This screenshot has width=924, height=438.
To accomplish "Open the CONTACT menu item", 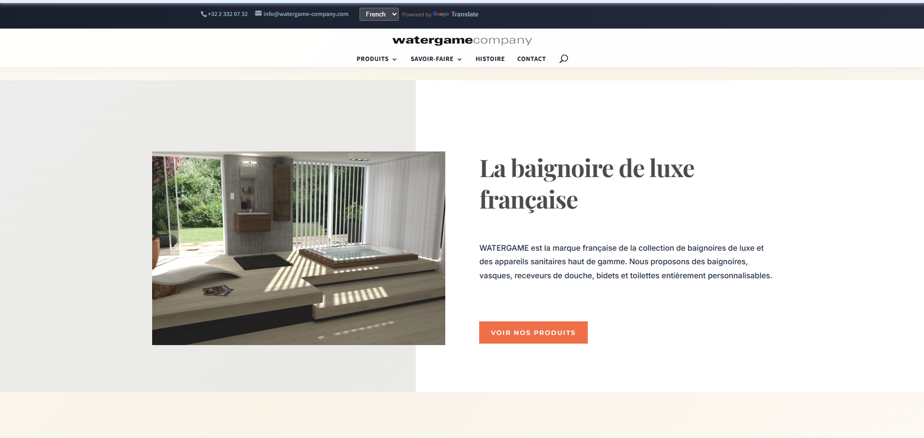I will point(531,59).
